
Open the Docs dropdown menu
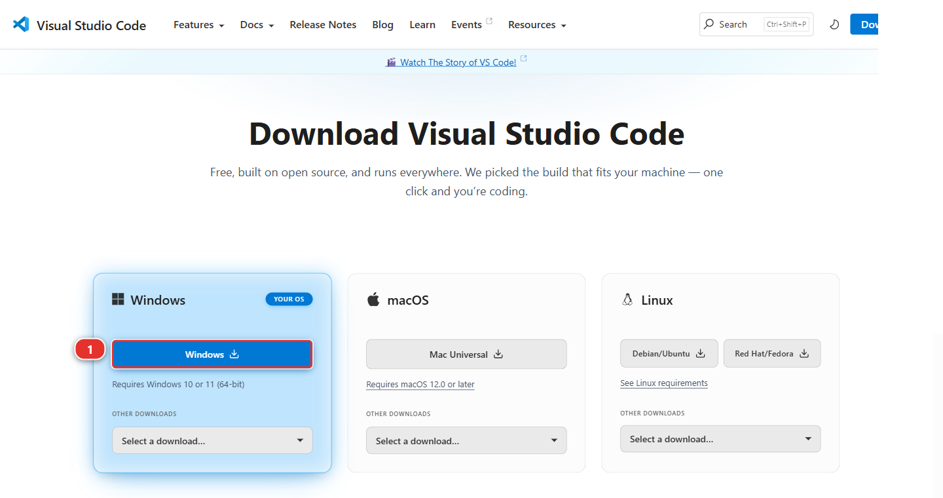tap(257, 25)
